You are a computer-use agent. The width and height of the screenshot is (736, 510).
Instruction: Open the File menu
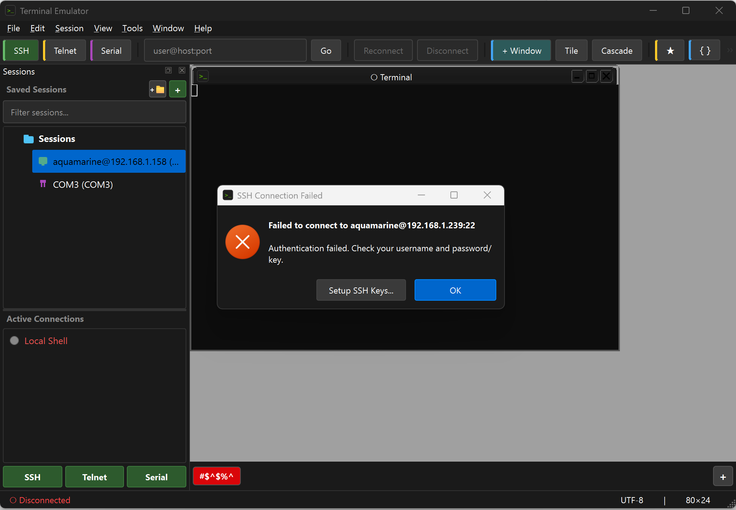[x=14, y=28]
